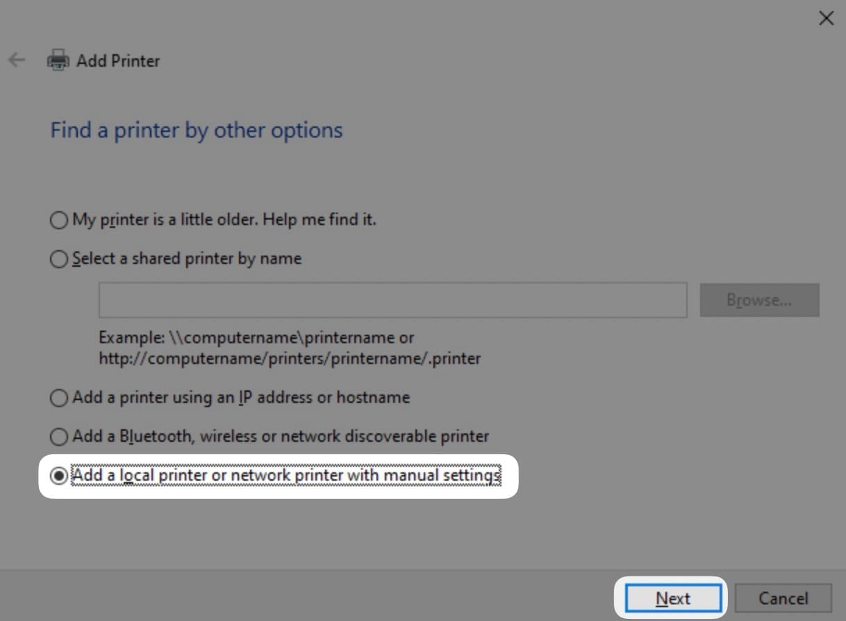Select the IP address or hostname radio circle

(60, 398)
